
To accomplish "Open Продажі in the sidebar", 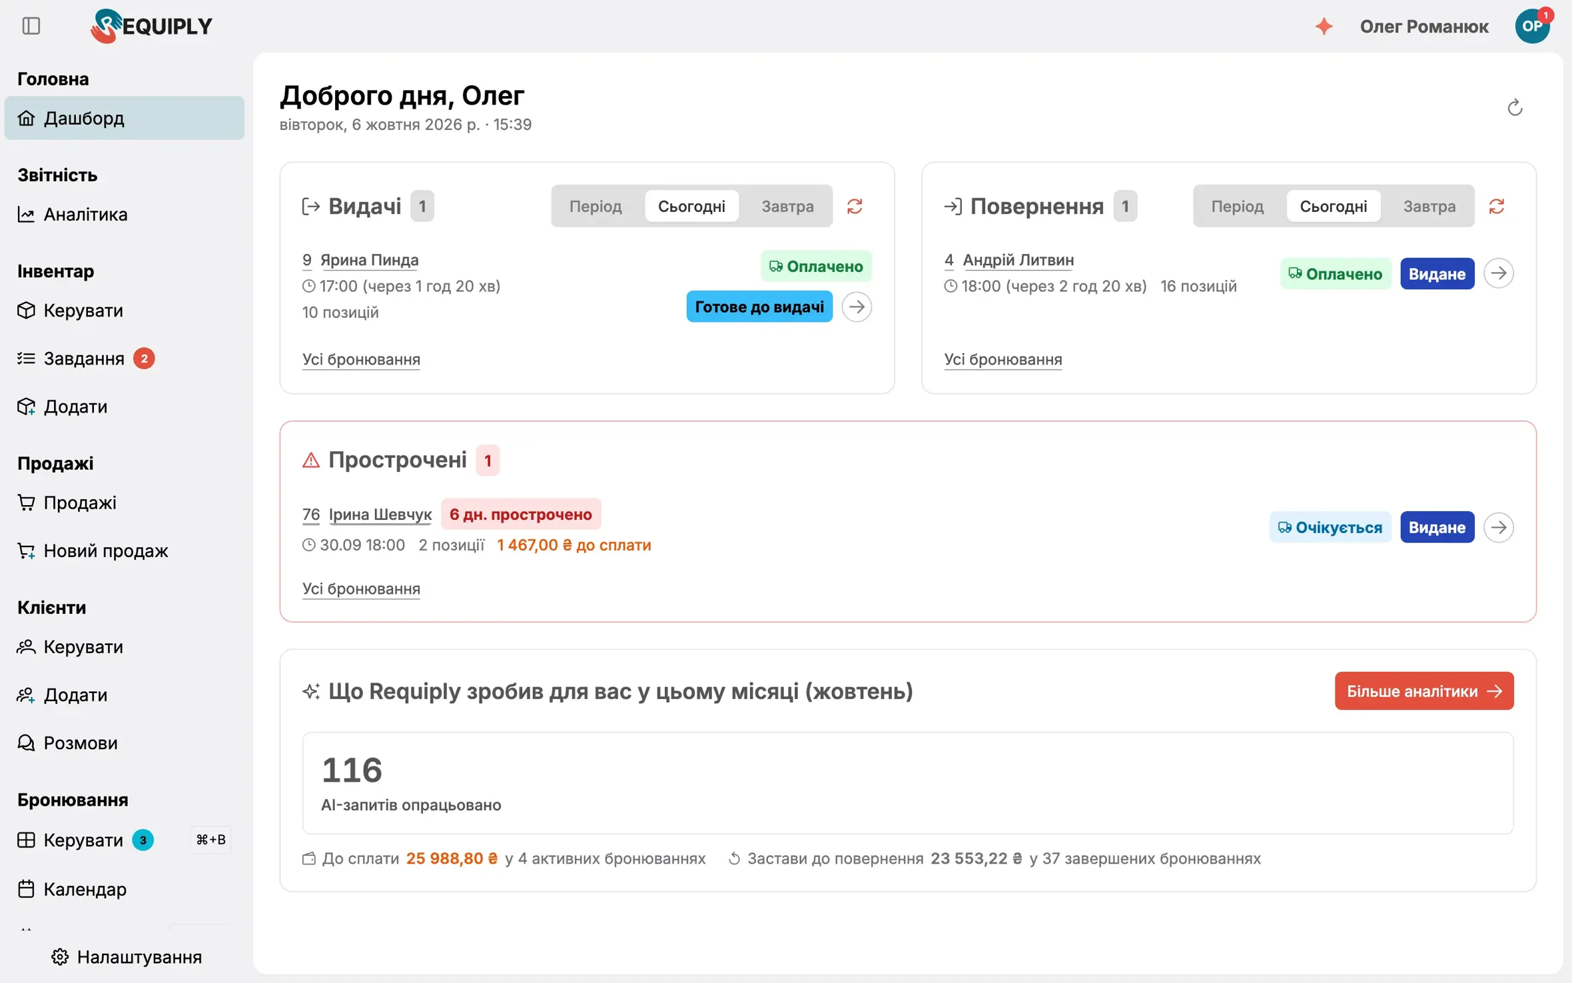I will pos(125,502).
